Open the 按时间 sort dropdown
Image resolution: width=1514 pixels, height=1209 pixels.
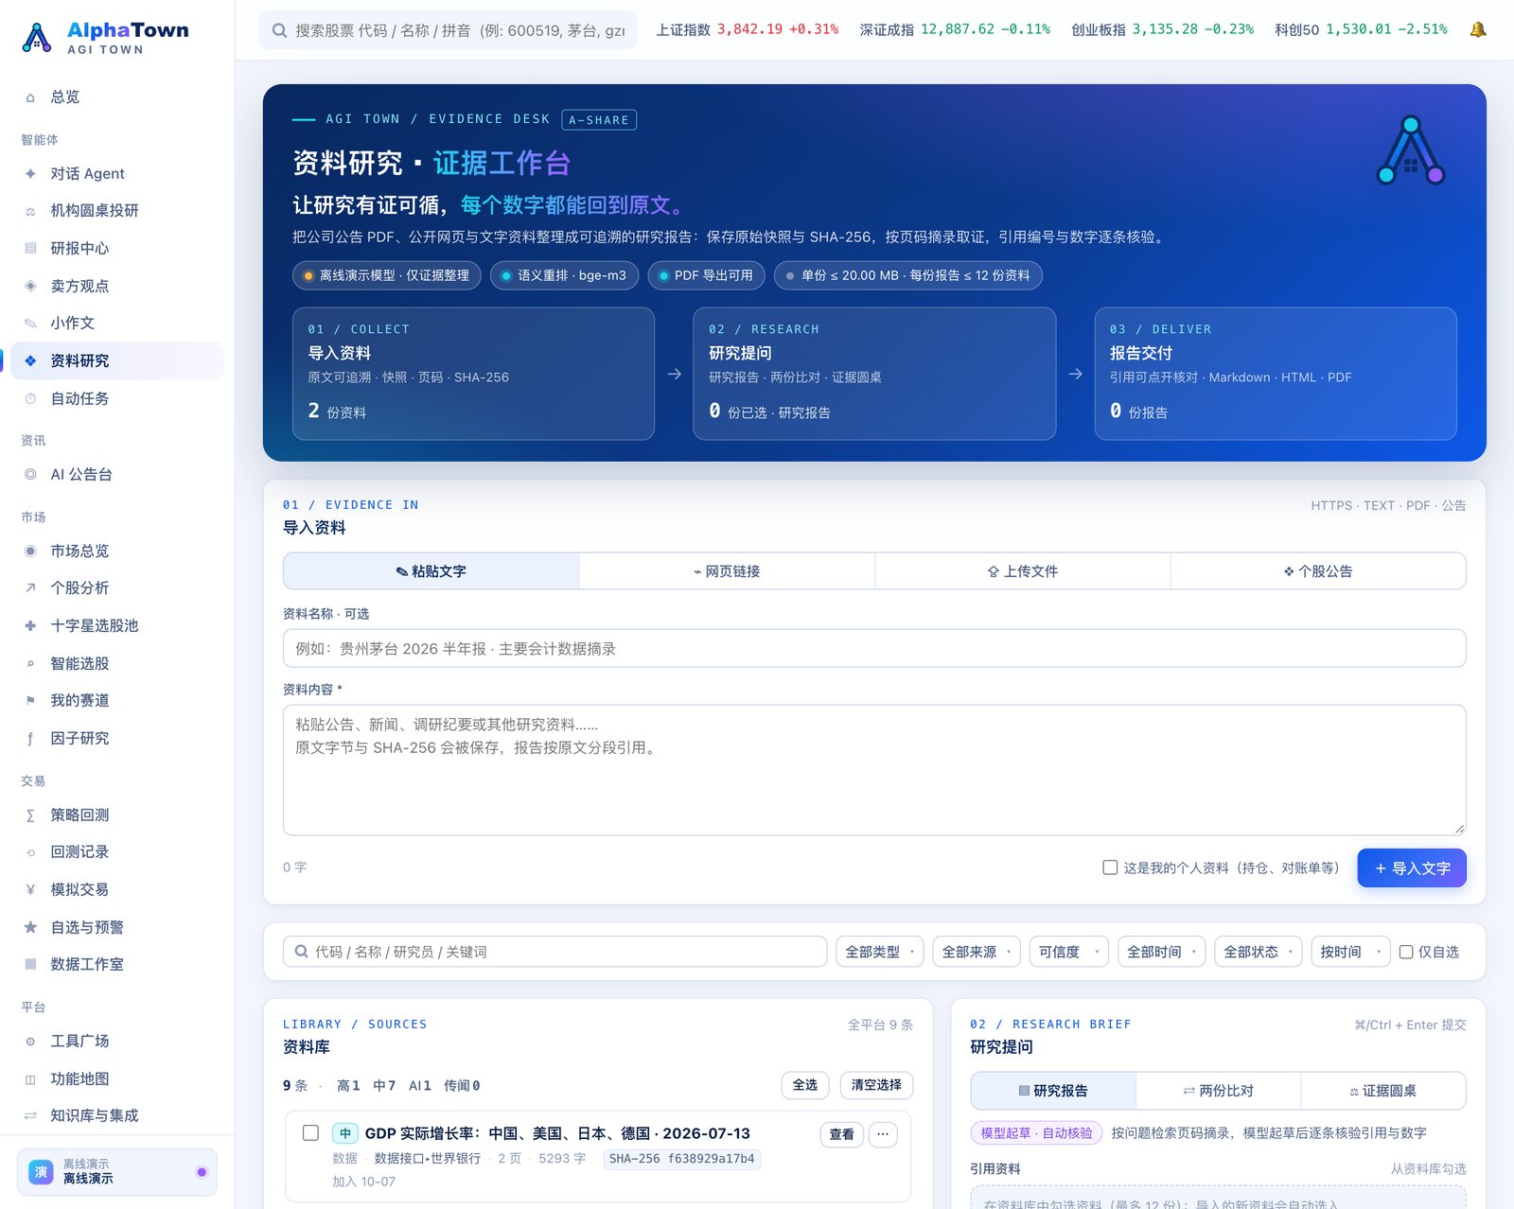point(1351,952)
